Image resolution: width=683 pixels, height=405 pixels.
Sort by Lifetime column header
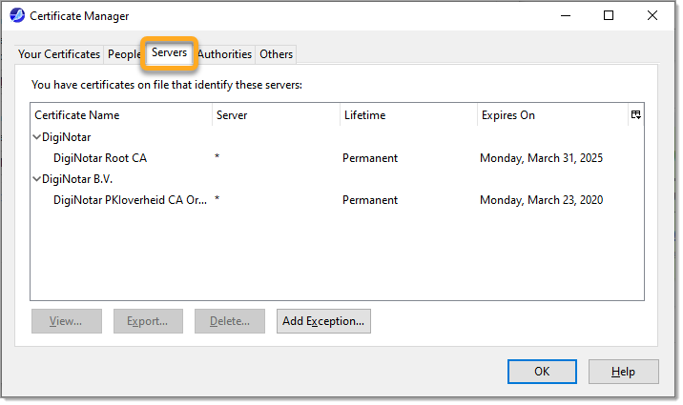coord(406,115)
